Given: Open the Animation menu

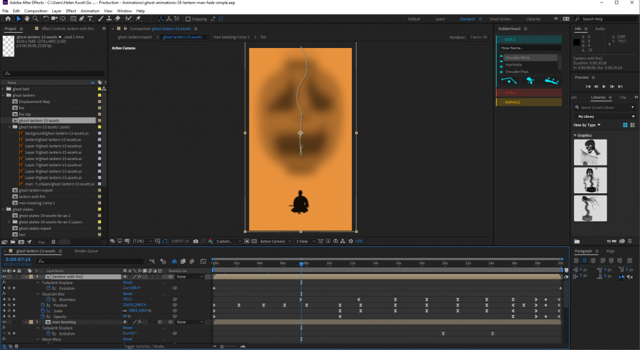Looking at the screenshot, I should [x=90, y=11].
